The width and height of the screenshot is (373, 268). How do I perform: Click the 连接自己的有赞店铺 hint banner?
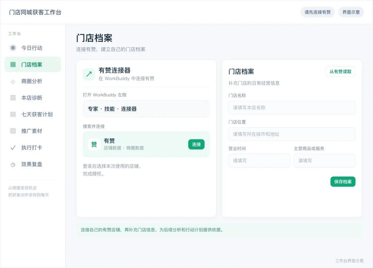(x=219, y=230)
